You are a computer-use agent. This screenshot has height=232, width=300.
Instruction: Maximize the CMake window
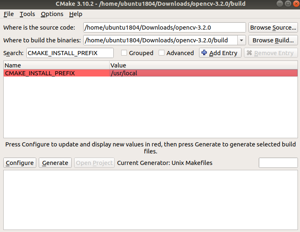288,4
